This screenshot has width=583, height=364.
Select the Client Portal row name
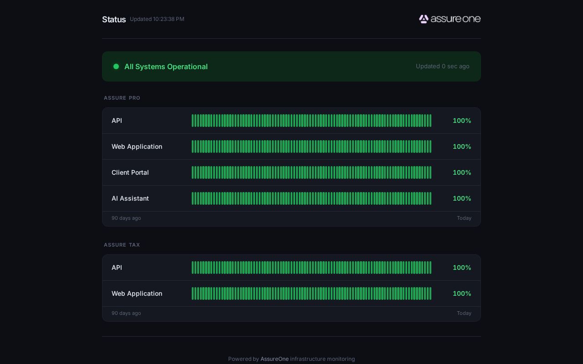[130, 172]
